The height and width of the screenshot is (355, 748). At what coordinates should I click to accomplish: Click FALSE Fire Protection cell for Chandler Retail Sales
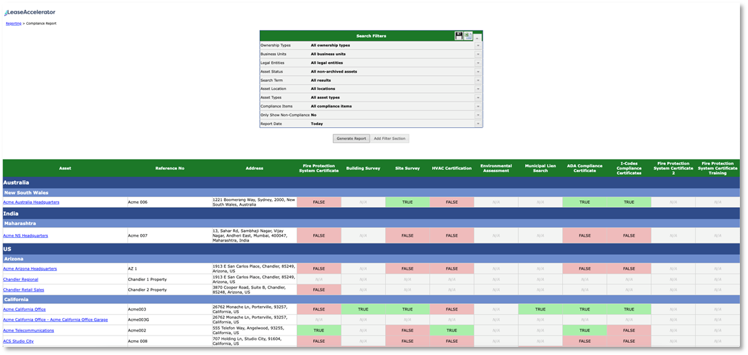coord(318,290)
